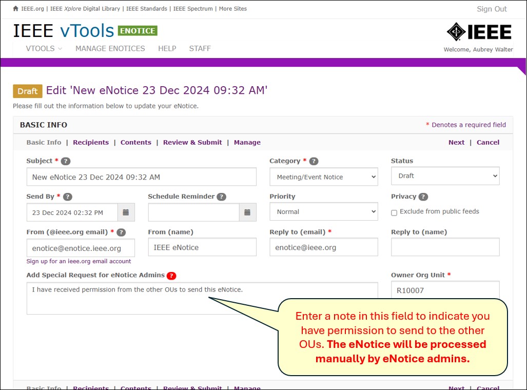Switch to the Review & Submit tab
Screen dimensions: 527x390
(192, 142)
